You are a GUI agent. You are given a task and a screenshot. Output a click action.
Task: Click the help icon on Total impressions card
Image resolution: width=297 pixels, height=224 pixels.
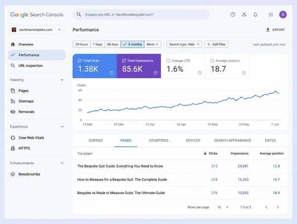[x=155, y=73]
